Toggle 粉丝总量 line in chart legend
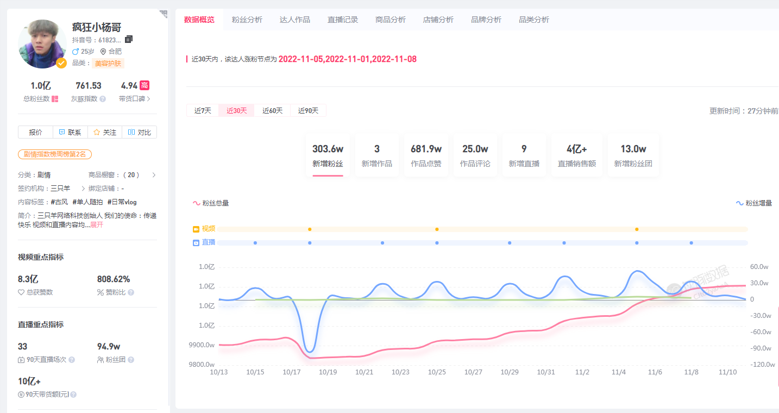Image resolution: width=779 pixels, height=413 pixels. pos(211,203)
